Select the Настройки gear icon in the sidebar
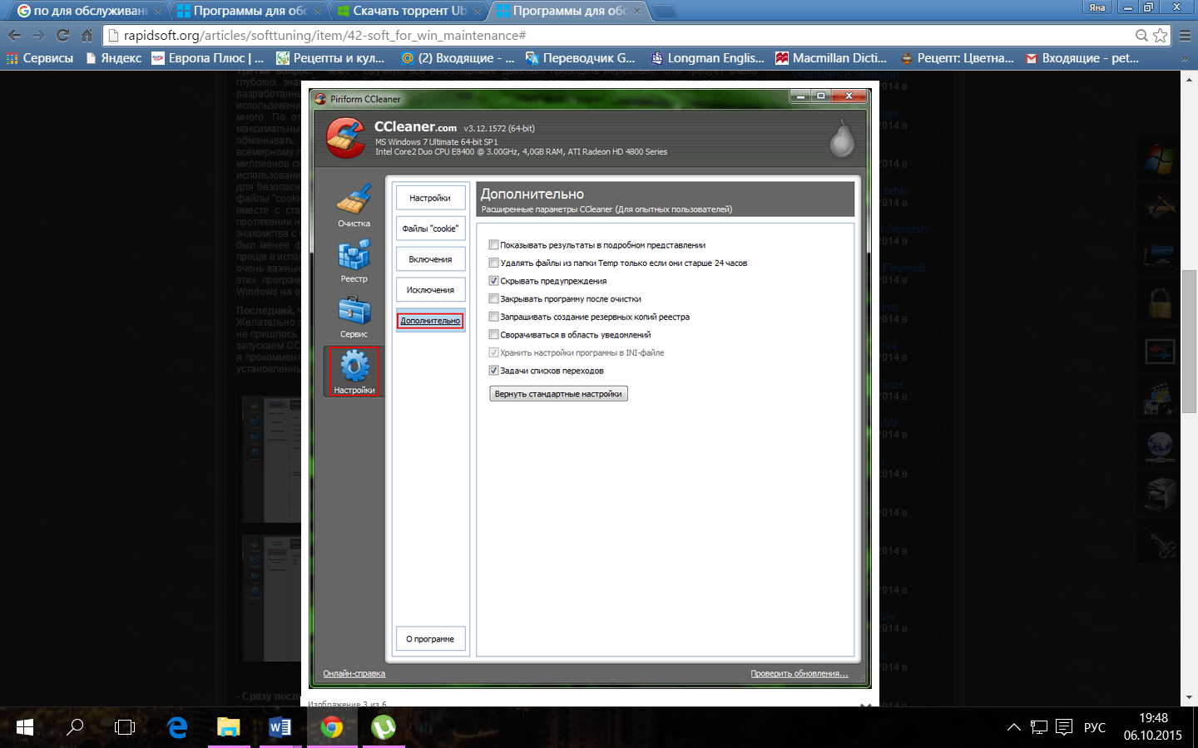The height and width of the screenshot is (748, 1198). (x=354, y=366)
